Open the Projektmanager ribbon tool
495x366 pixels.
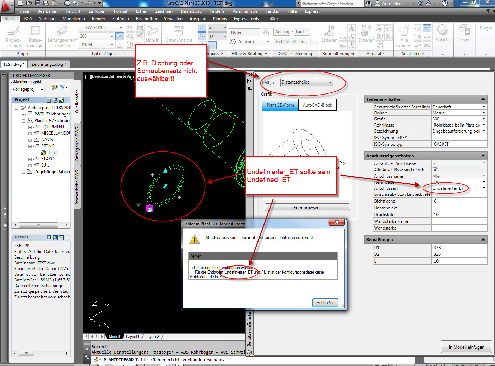[x=13, y=36]
